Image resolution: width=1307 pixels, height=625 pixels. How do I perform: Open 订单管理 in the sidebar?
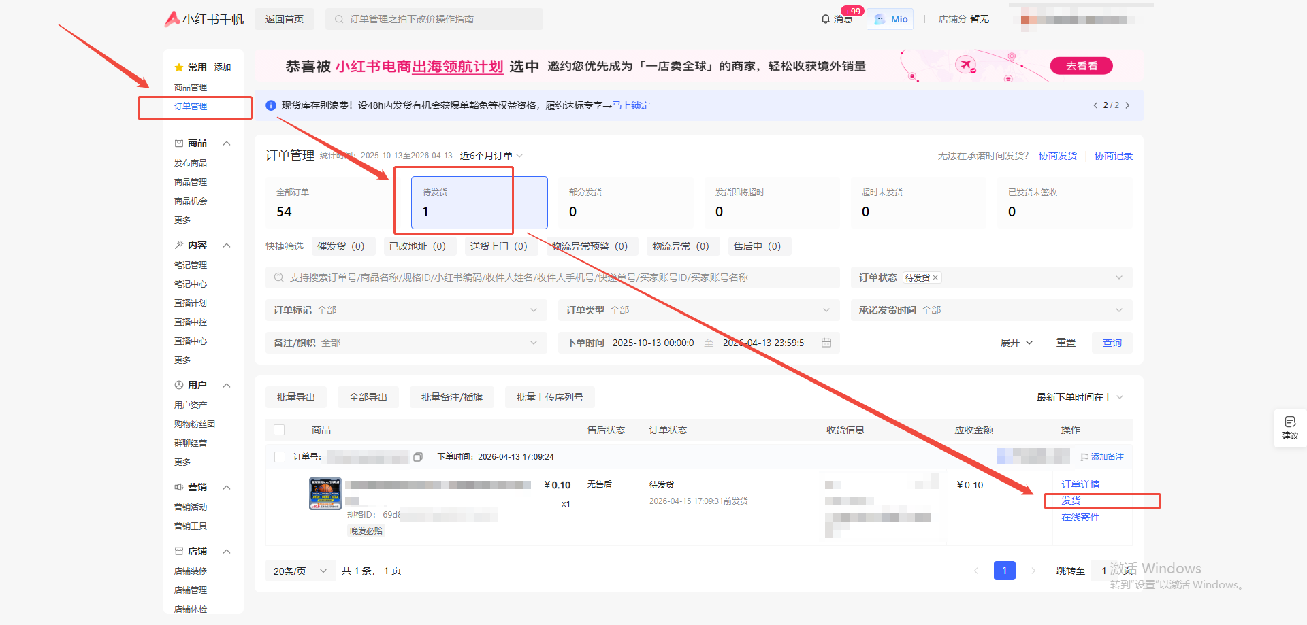pyautogui.click(x=191, y=107)
